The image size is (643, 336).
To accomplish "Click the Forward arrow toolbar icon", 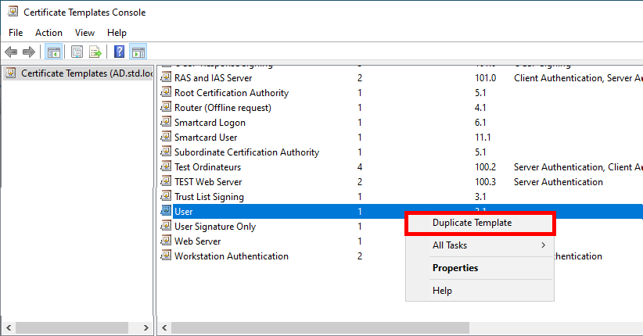I will [29, 52].
